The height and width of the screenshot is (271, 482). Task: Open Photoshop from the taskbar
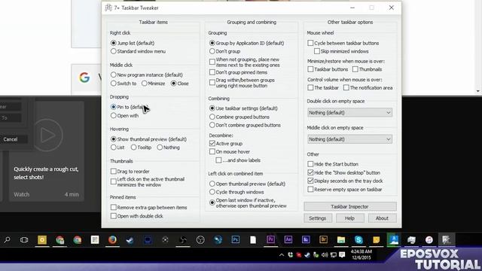click(236, 239)
